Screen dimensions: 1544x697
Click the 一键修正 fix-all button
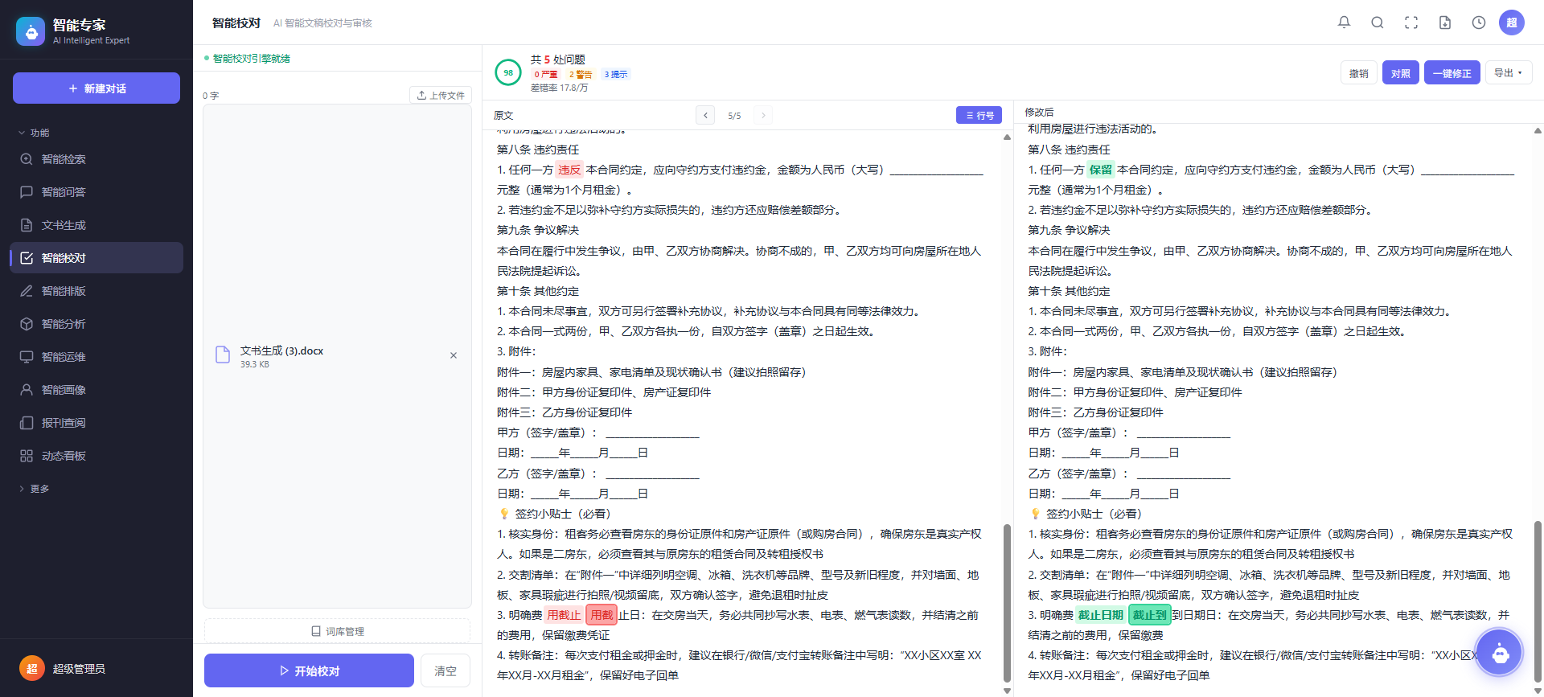click(1452, 73)
